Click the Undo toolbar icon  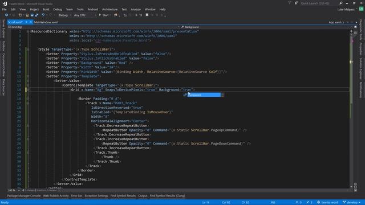coord(43,15)
